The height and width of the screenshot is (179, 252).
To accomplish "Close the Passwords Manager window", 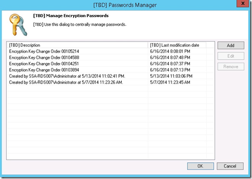I will (x=243, y=3).
